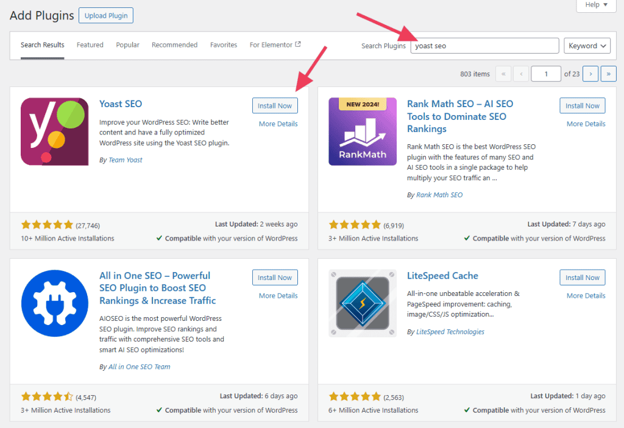Click 'Last Updated: 7 days ago' text
Screen dimensions: 624x428
(566, 224)
